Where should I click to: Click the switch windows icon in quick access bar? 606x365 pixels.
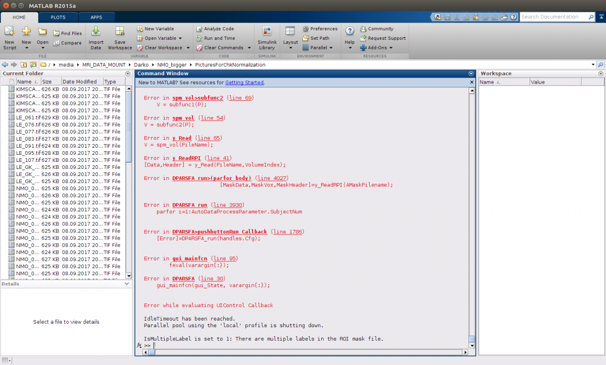[x=503, y=17]
